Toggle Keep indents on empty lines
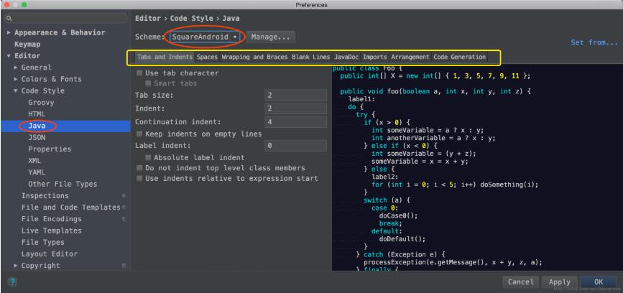The height and width of the screenshot is (293, 623). click(139, 134)
